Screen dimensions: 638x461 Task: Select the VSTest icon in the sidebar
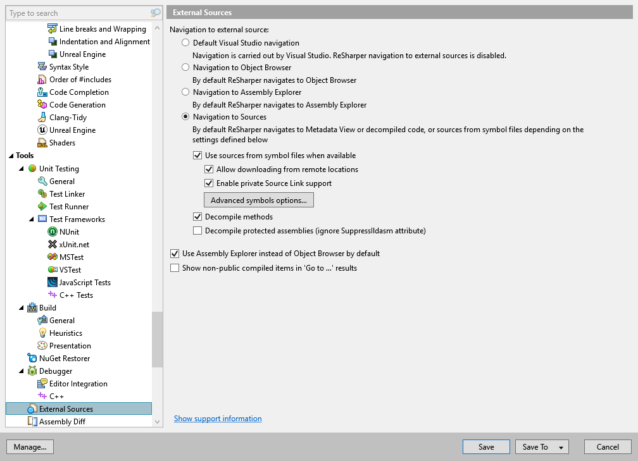51,269
